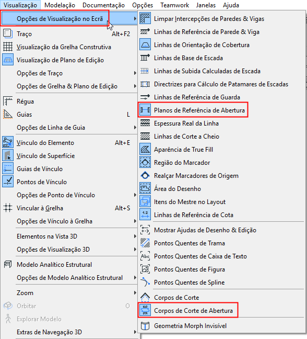The width and height of the screenshot is (307, 339).
Task: Click the Vínculo de Superfície icon
Action: pyautogui.click(x=8, y=156)
